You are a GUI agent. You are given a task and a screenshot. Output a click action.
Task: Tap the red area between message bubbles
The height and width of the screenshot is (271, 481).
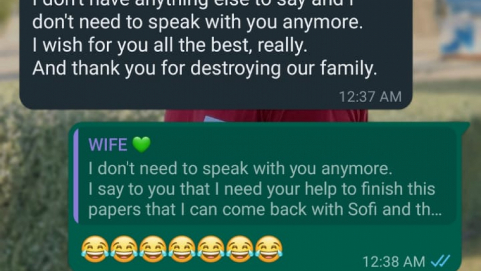tap(266, 116)
